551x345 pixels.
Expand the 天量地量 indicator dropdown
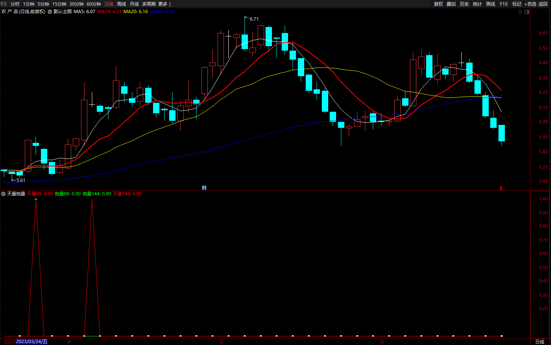tap(3, 194)
